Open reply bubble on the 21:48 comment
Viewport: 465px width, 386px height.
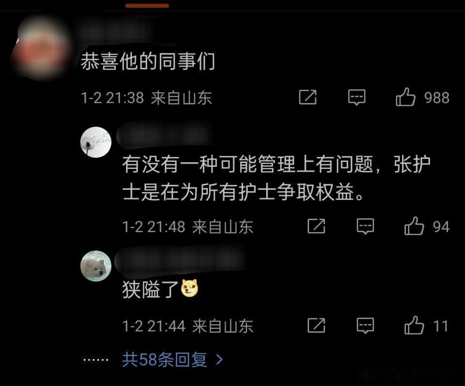pyautogui.click(x=365, y=226)
